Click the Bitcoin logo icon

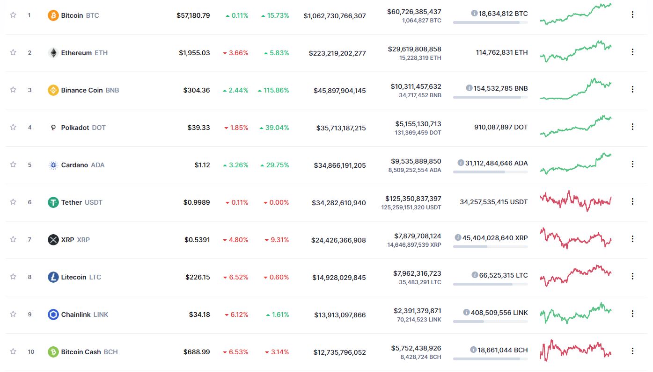(x=53, y=15)
